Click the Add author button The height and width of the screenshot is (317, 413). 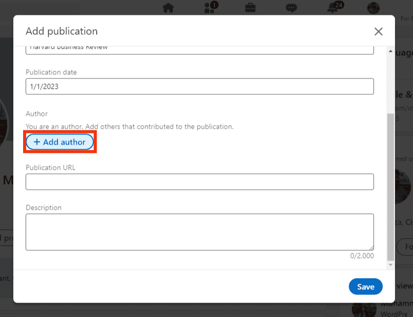coord(60,142)
